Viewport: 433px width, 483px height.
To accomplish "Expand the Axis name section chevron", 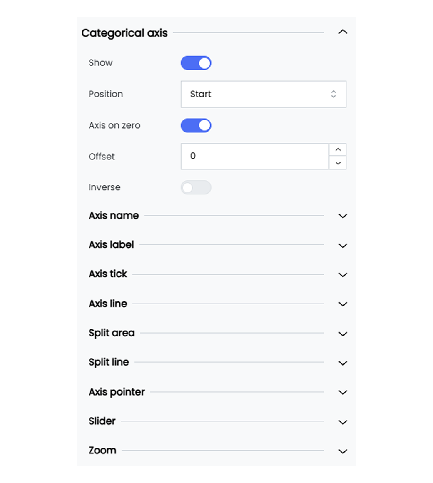I will (x=343, y=216).
